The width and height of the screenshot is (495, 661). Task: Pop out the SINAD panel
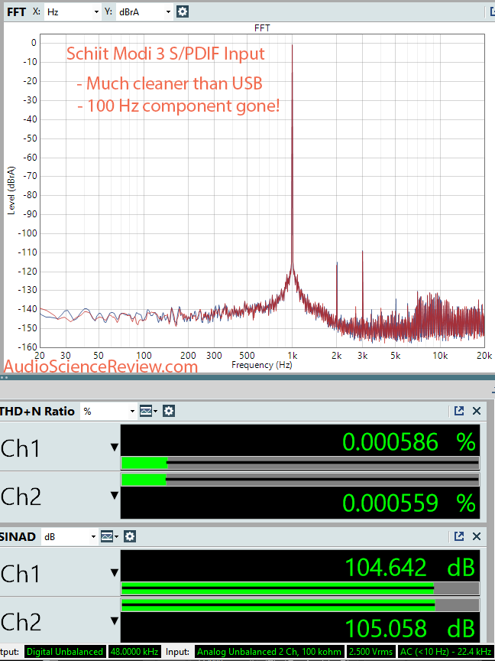click(x=459, y=536)
